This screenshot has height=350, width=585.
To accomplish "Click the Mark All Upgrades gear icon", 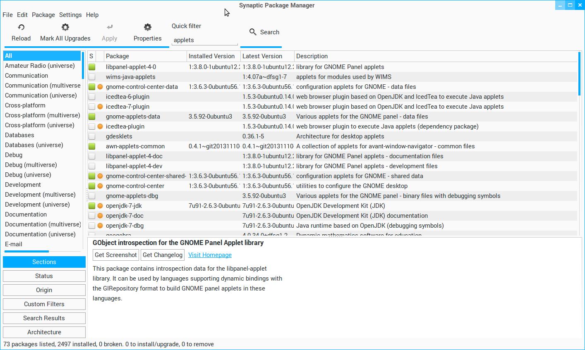I will (65, 28).
